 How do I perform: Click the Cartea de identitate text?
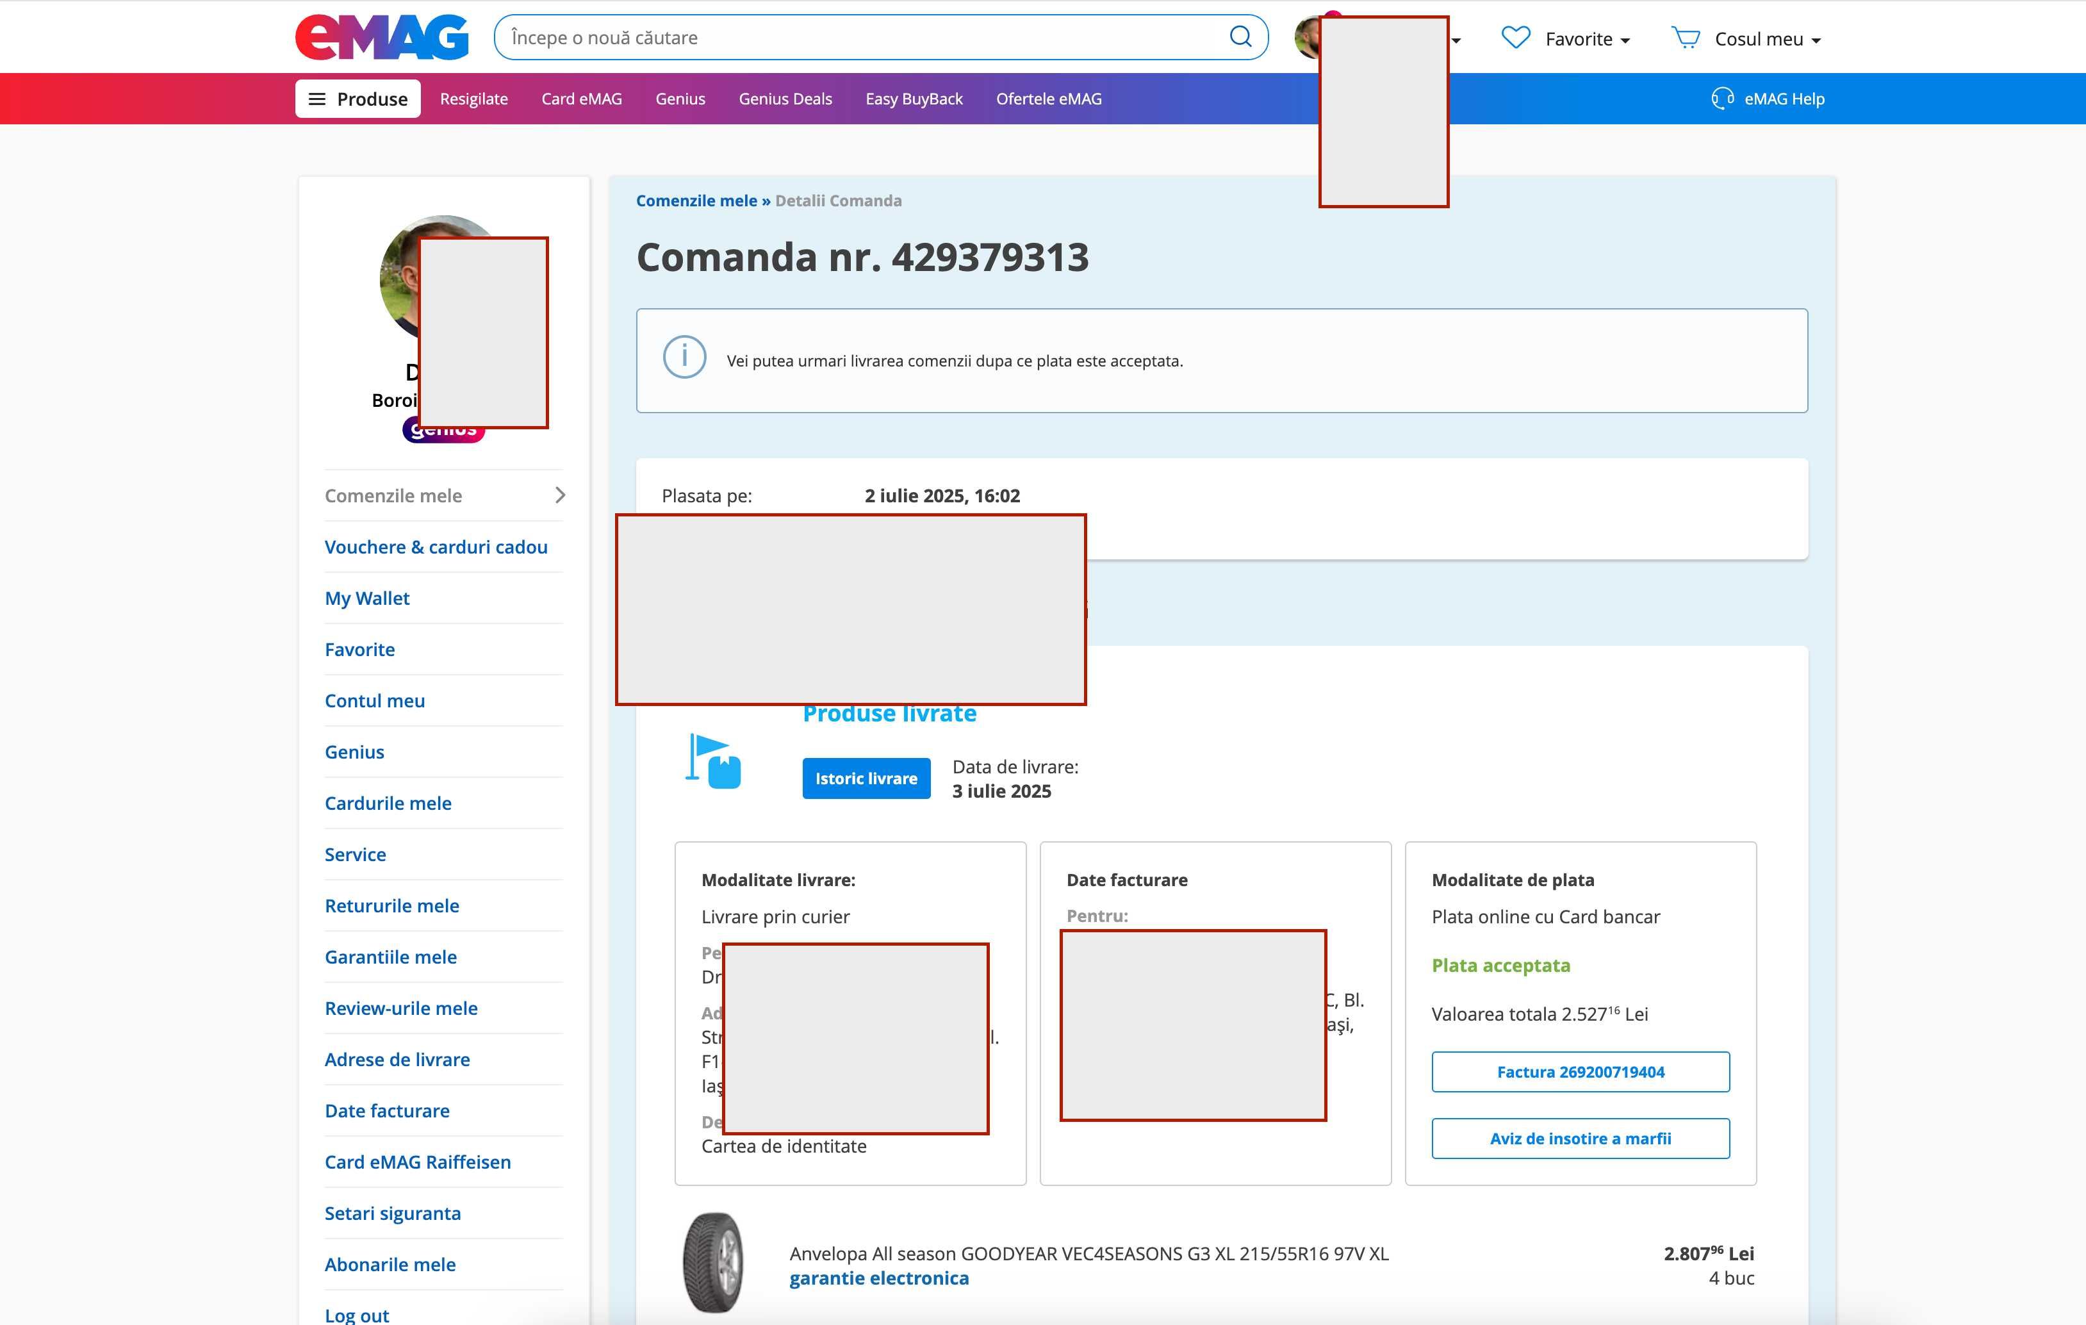784,1146
